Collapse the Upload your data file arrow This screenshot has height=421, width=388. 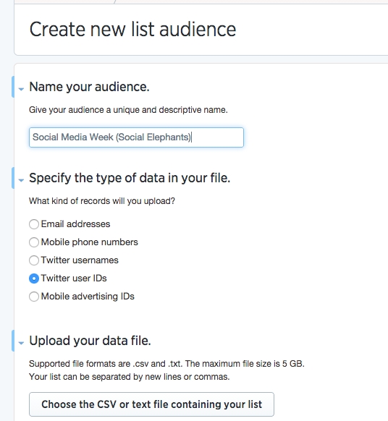[21, 343]
